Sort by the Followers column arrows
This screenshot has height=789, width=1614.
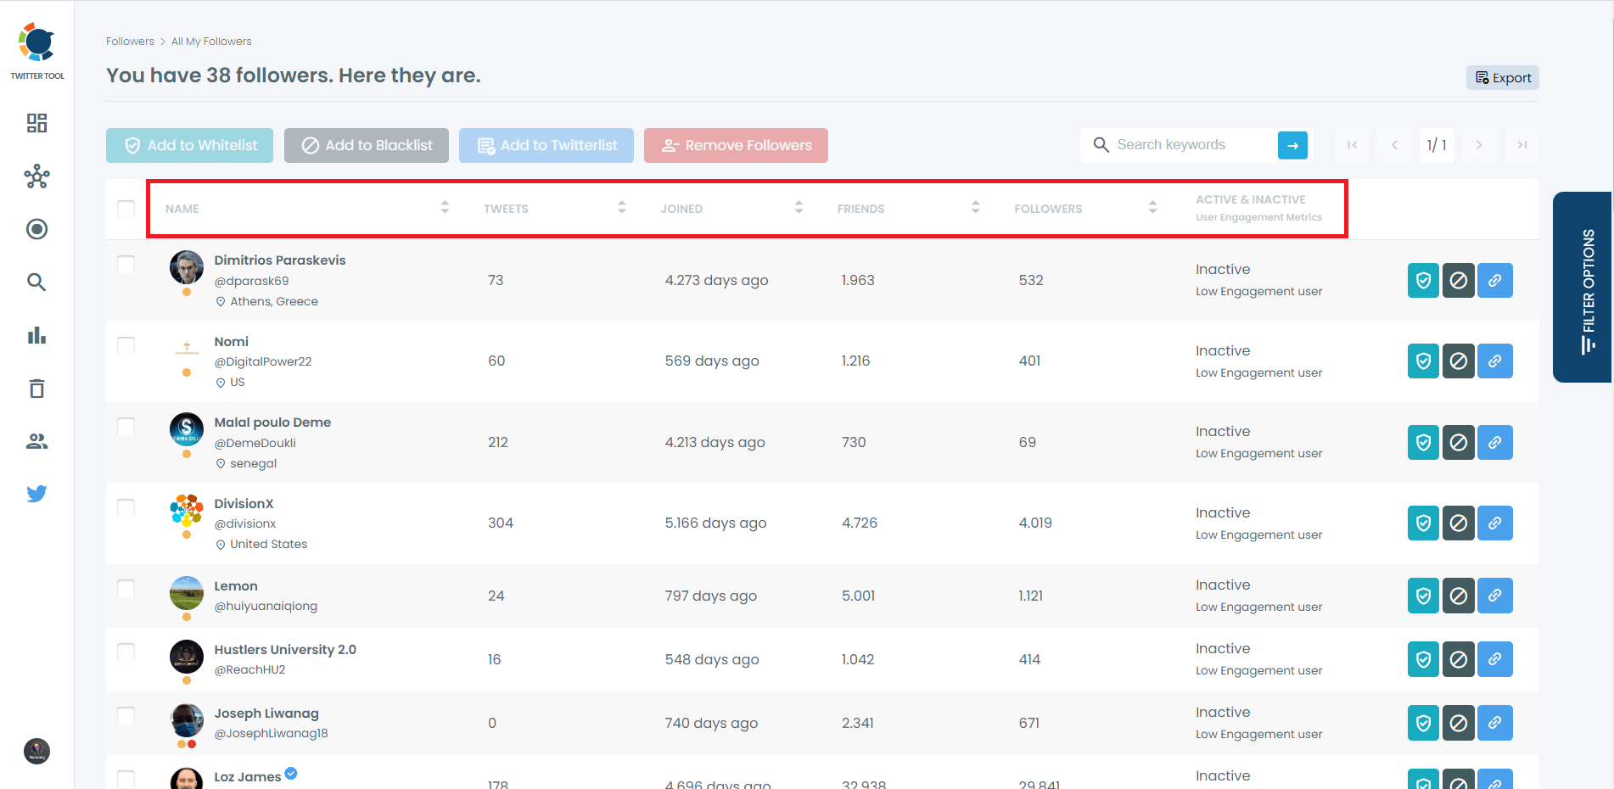click(x=1152, y=206)
